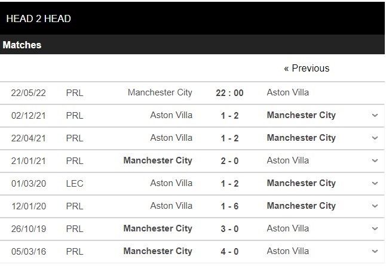Expand the 05/03/16 match chevron

pyautogui.click(x=375, y=251)
